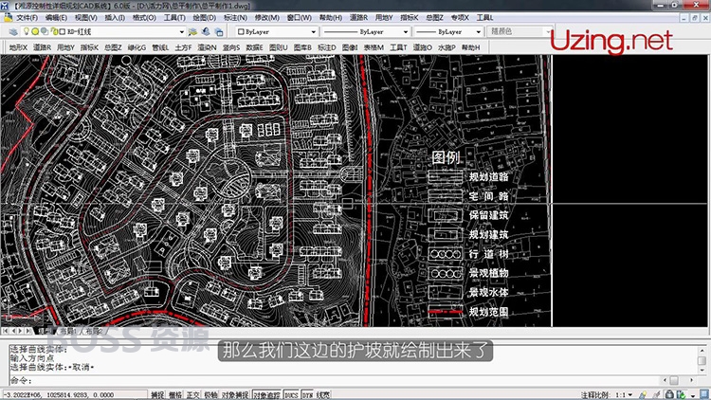Click 土方F in the lower toolbar

pyautogui.click(x=183, y=47)
